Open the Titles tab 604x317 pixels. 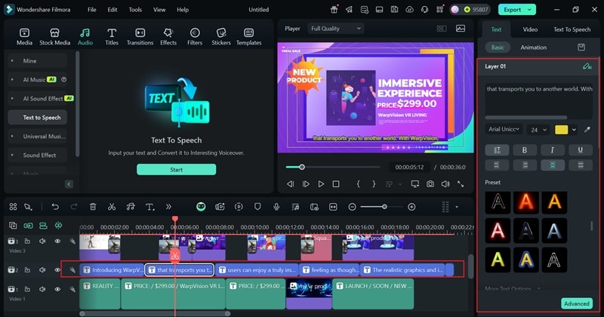pyautogui.click(x=112, y=37)
